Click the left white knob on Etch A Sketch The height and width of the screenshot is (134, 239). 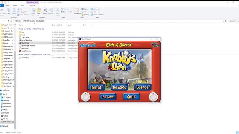pos(86,97)
